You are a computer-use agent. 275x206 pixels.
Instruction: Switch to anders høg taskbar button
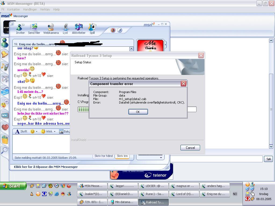click(x=215, y=186)
